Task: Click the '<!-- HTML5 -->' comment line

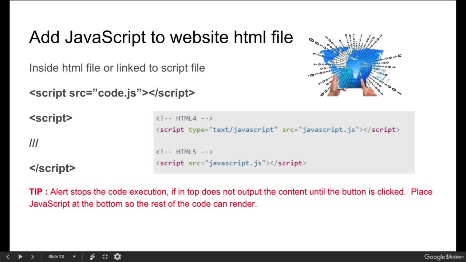Action: (184, 152)
